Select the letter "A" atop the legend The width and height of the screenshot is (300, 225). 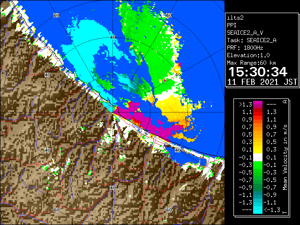click(285, 102)
